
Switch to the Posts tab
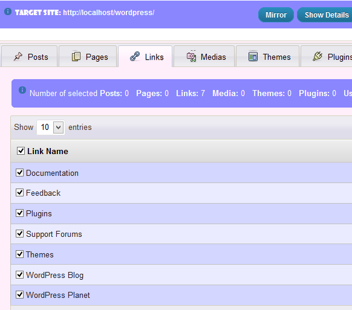point(29,56)
